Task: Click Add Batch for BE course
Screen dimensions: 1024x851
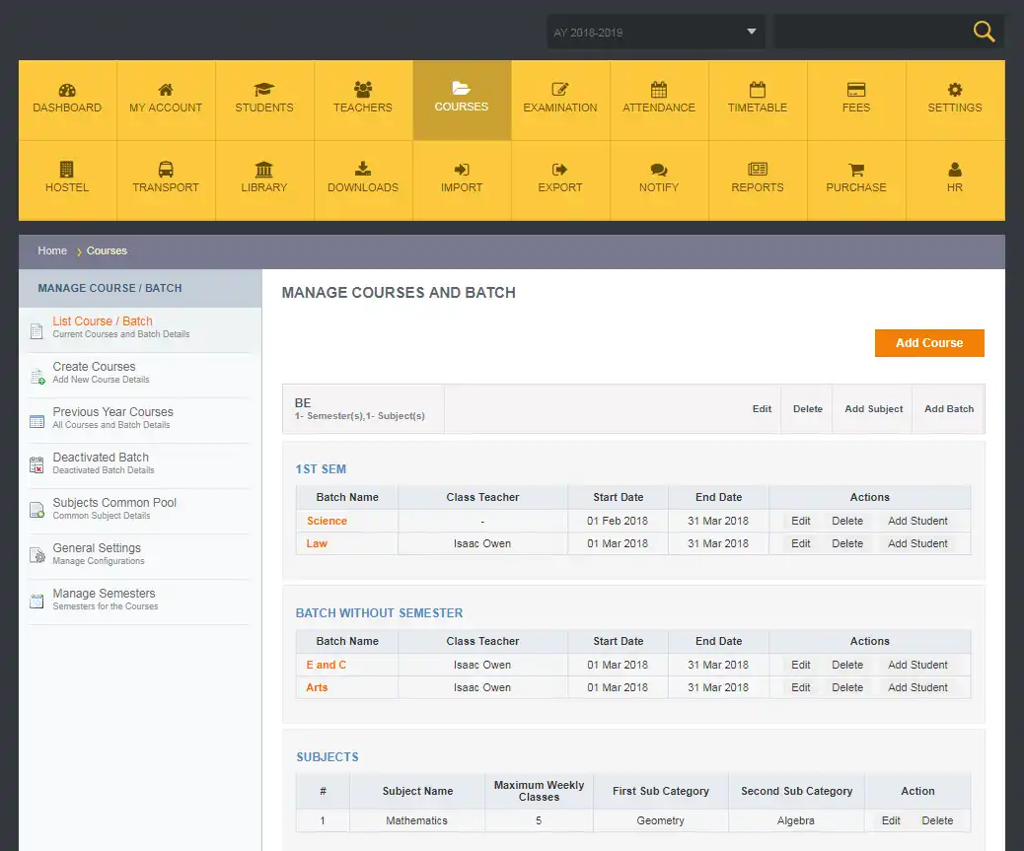Action: point(948,409)
